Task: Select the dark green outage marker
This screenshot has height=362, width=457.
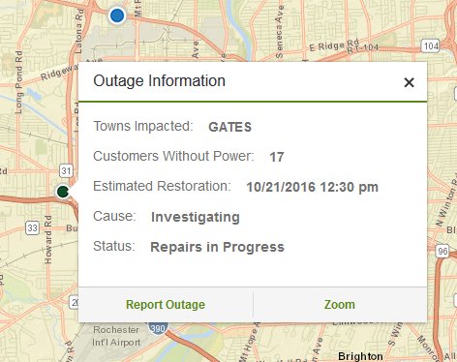Action: (x=63, y=192)
